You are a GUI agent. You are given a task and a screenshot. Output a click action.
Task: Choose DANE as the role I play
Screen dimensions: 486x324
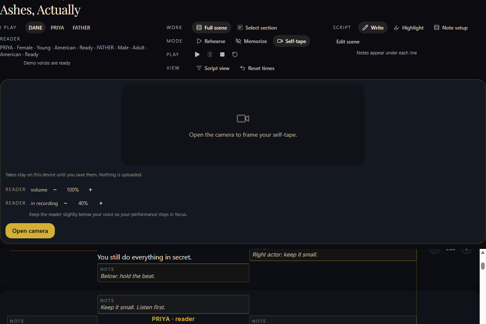35,27
